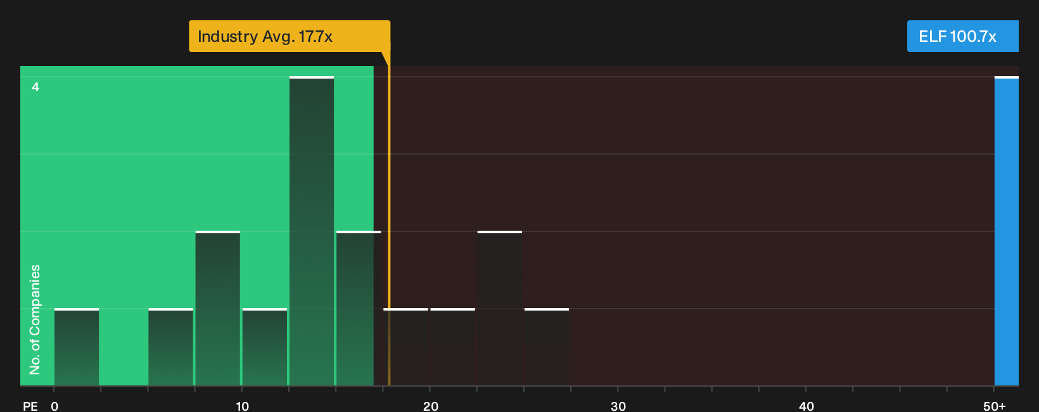
Task: Select the tallest bar between PE 12.5 and 15
Action: pyautogui.click(x=312, y=231)
